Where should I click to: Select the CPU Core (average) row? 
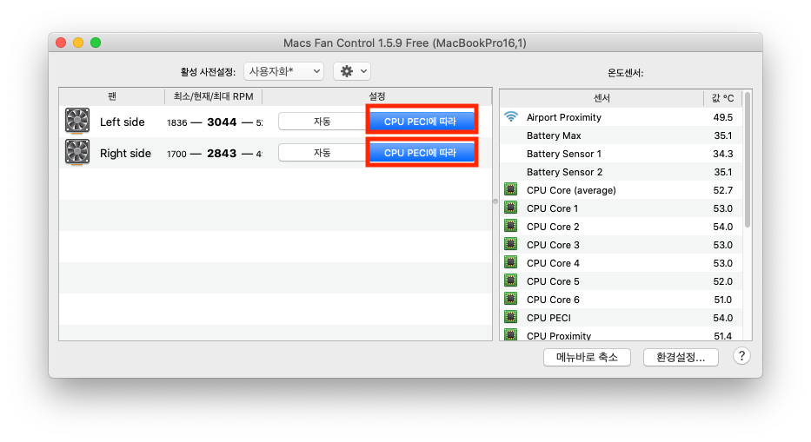(x=622, y=189)
